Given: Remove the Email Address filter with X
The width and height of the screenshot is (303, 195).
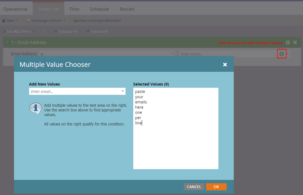Looking at the screenshot, I should (x=295, y=43).
